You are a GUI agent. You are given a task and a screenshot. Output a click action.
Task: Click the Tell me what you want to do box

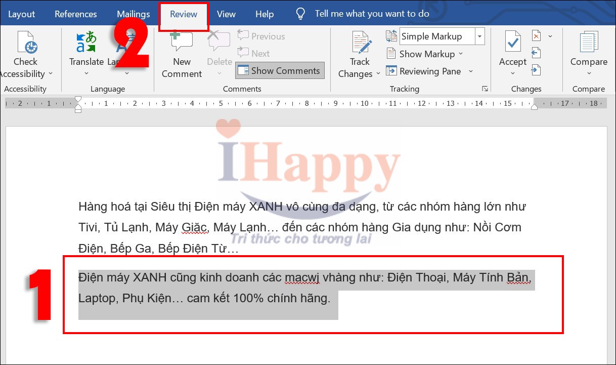point(372,14)
